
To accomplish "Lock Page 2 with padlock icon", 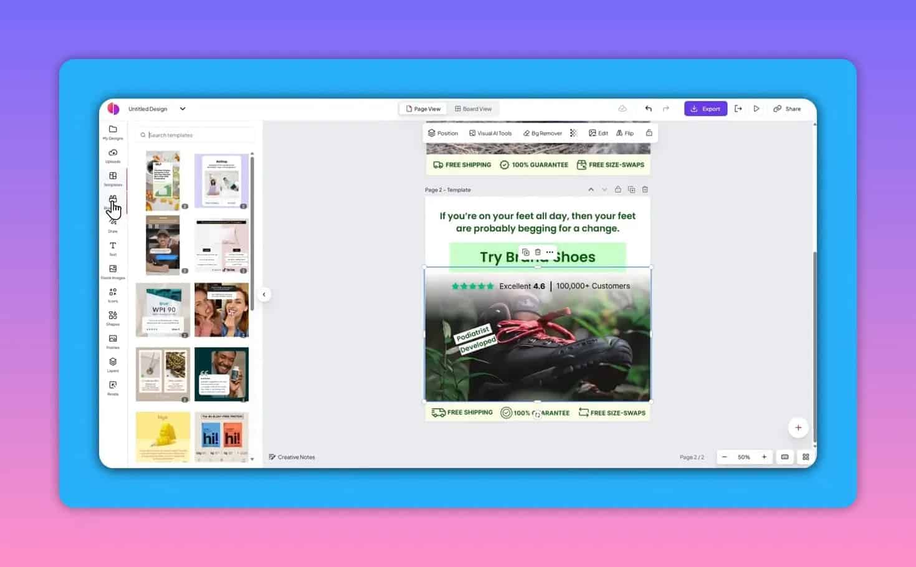I will [x=618, y=189].
